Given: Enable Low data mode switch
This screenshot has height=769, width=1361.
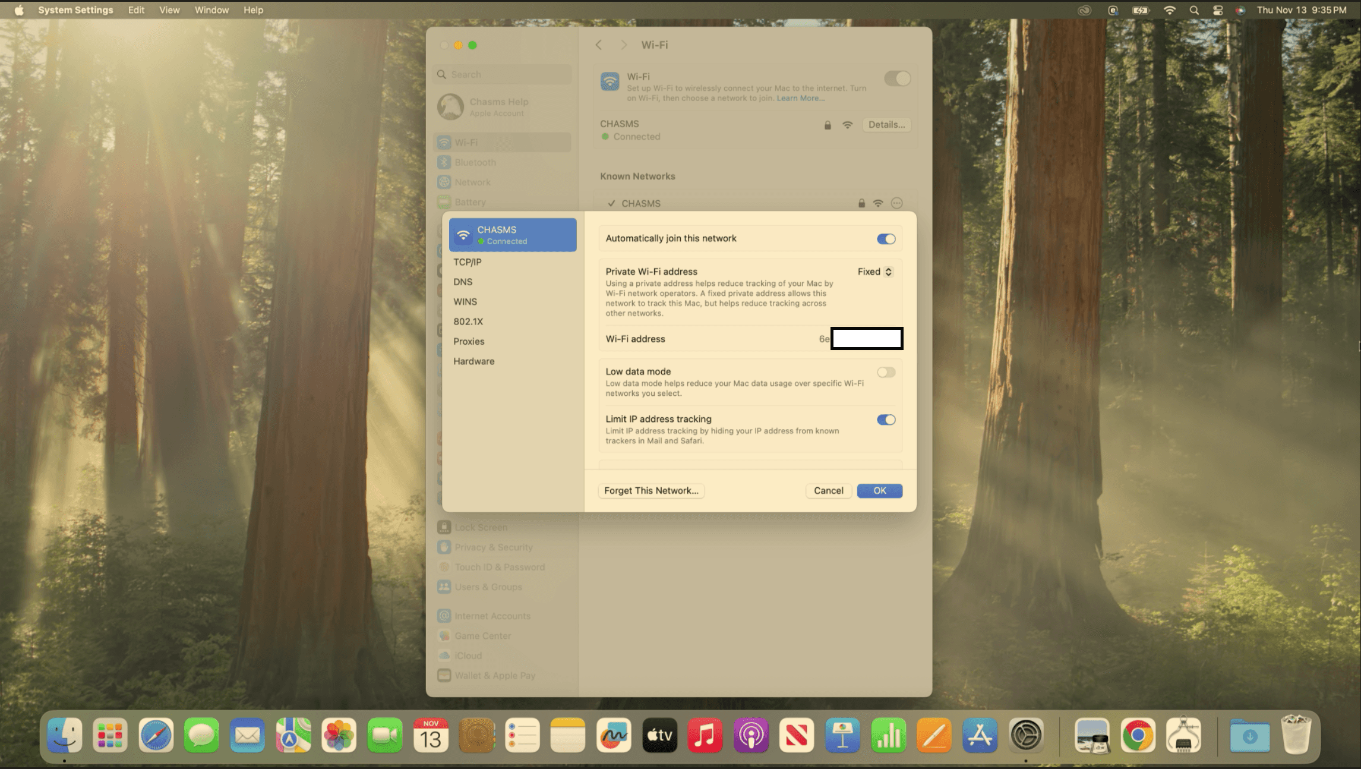Looking at the screenshot, I should point(886,373).
